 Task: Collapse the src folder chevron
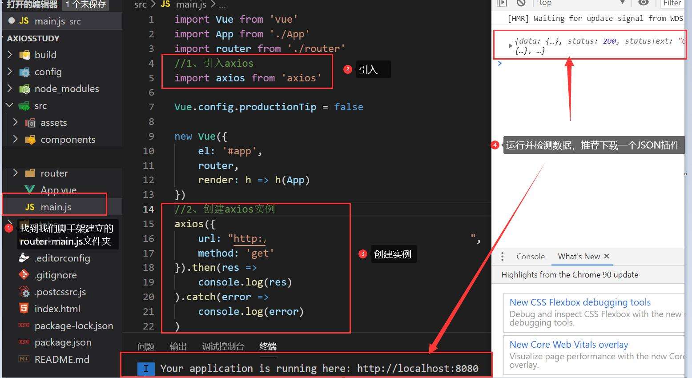pyautogui.click(x=10, y=105)
